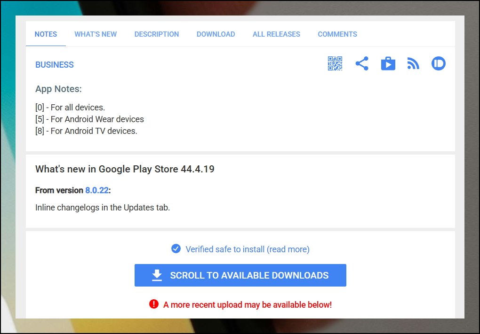
Task: Click '[0] - For all devices.' line
Action: [x=70, y=108]
